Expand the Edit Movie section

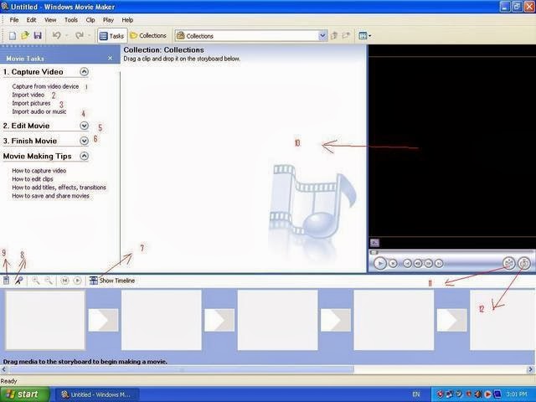(x=84, y=126)
